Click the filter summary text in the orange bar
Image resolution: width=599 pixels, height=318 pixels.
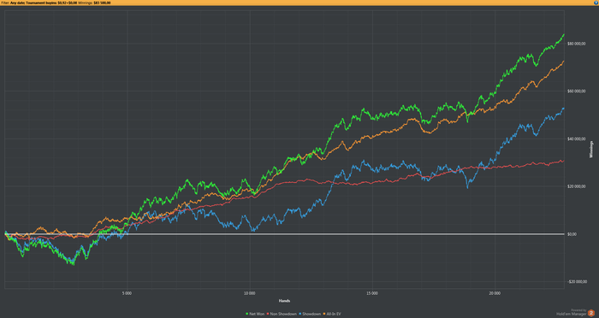click(x=56, y=3)
